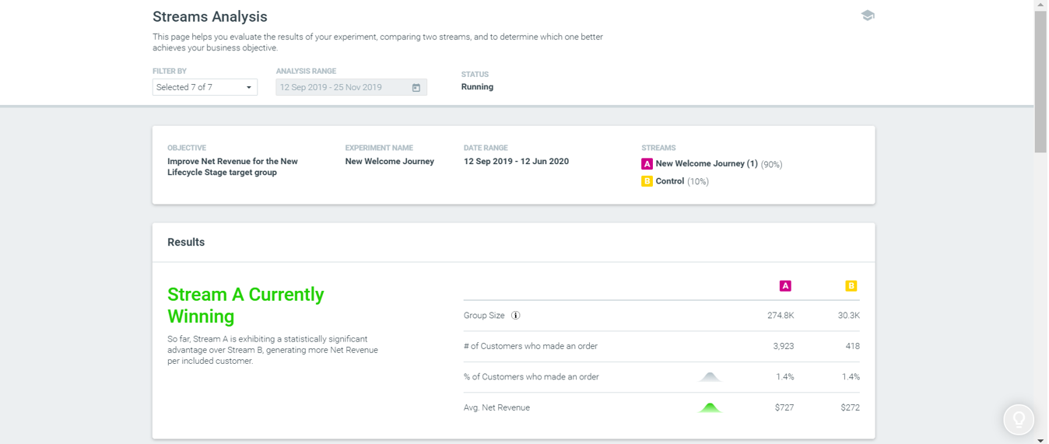1049x444 pixels.
Task: Click the scrollbar down arrow
Action: click(1040, 439)
